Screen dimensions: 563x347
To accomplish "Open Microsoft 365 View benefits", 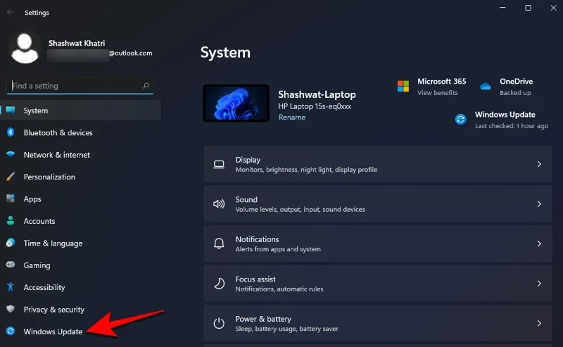I will coord(437,93).
